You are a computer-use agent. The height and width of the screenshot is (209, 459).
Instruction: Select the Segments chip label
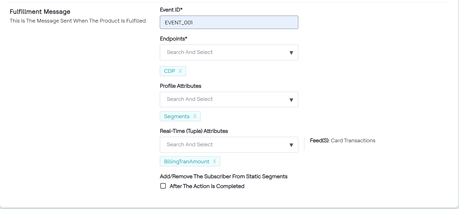click(177, 116)
